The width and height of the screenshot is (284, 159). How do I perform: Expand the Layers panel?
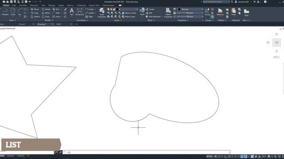coord(118,20)
